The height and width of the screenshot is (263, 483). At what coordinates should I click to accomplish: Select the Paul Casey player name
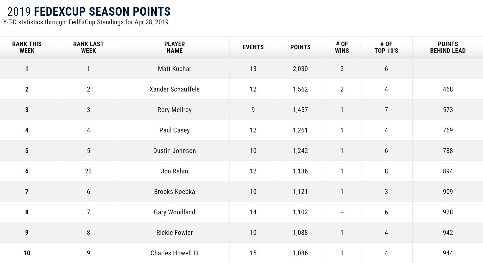pyautogui.click(x=174, y=130)
